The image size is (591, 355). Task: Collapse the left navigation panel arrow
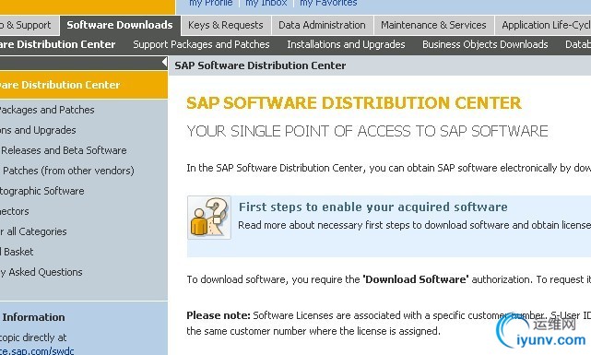coord(164,63)
